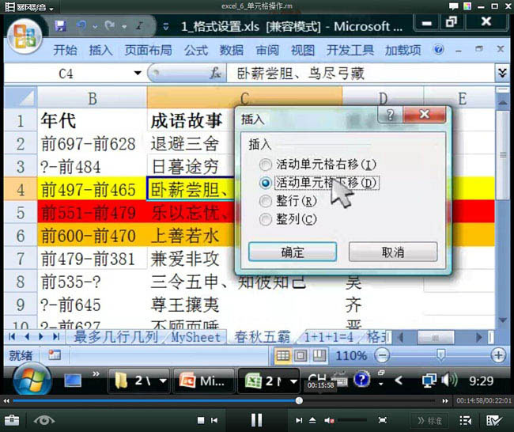
Task: Open the 页面布局 ribbon tab
Action: [148, 50]
